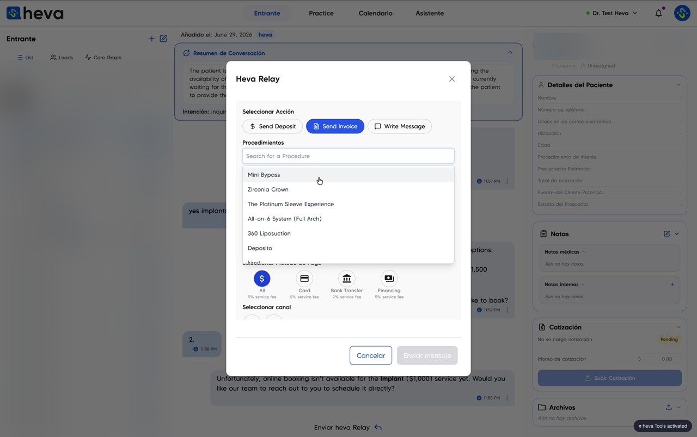
Task: Click the compose edit icon in Entrante
Action: (x=163, y=39)
